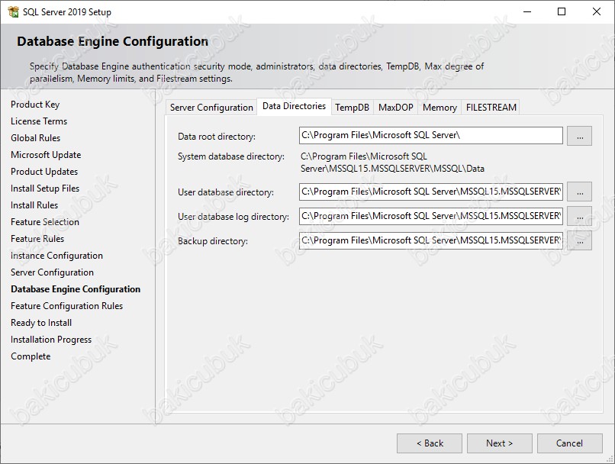This screenshot has width=615, height=464.
Task: Maximize the SQL Server 2019 Setup window
Action: (x=562, y=11)
